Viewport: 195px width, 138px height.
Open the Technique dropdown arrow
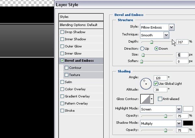tap(166, 35)
